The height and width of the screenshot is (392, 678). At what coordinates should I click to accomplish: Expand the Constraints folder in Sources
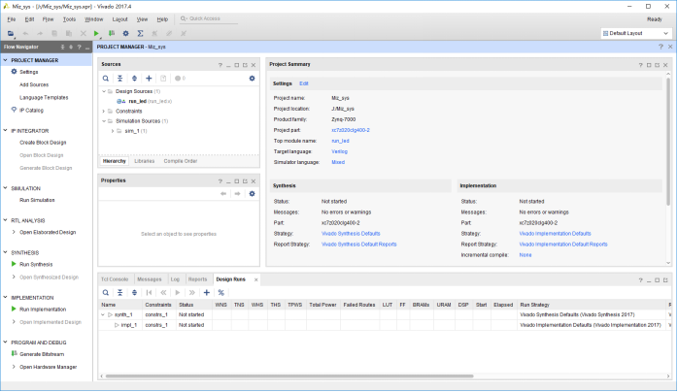tap(104, 111)
